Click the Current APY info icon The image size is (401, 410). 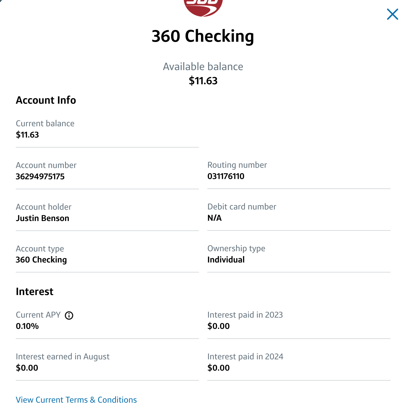click(x=69, y=315)
